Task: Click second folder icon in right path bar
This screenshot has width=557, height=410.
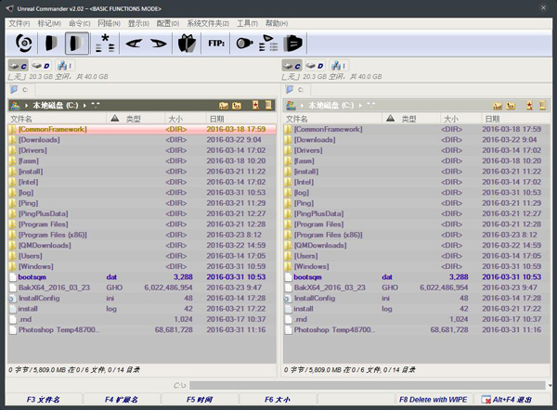Action: [x=511, y=106]
